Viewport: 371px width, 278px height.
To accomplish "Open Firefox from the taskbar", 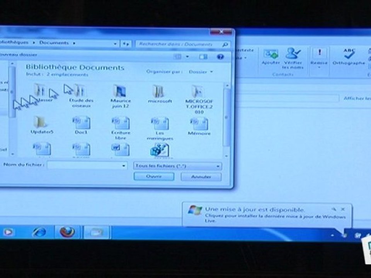I will coord(67,232).
